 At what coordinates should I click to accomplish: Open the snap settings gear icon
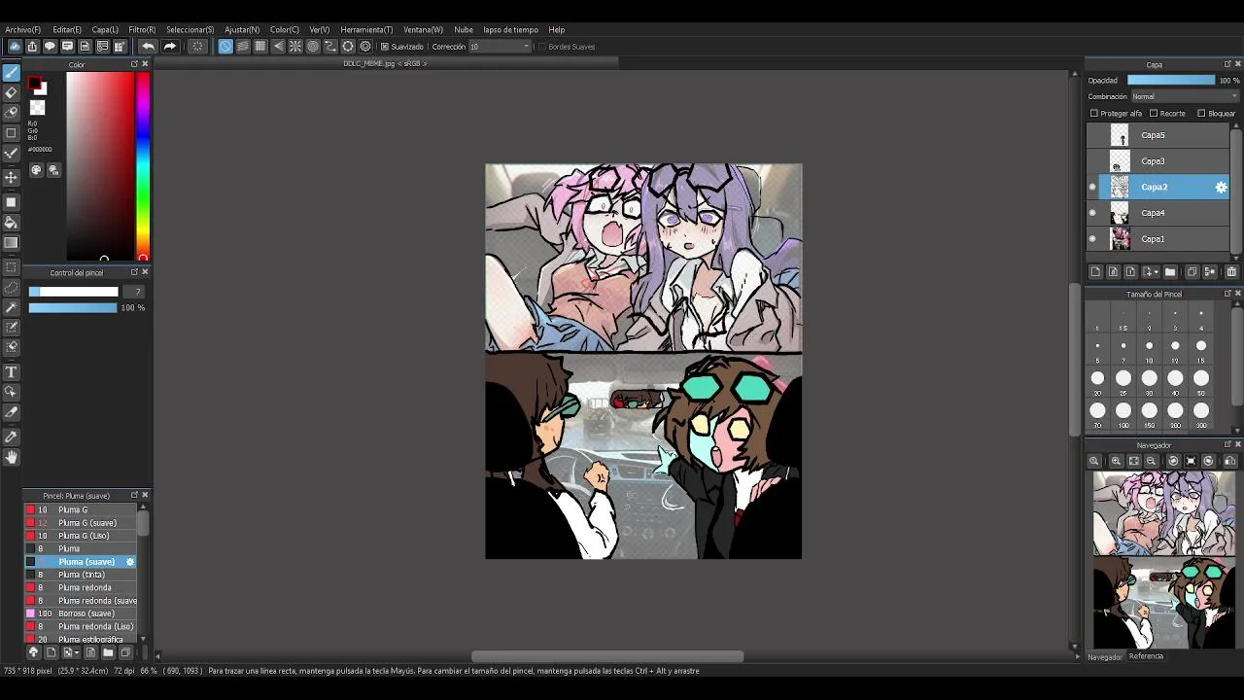point(365,47)
